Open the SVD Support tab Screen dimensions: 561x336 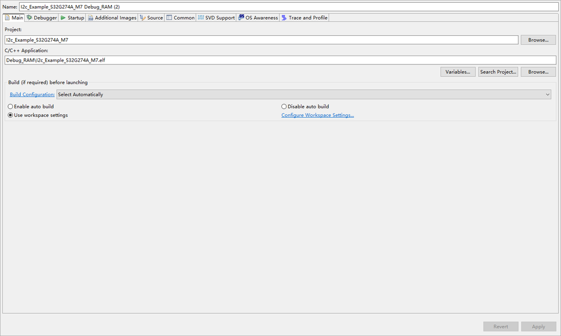pyautogui.click(x=216, y=17)
